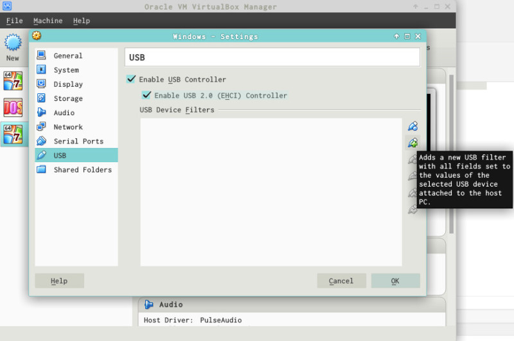Maximize the Settings dialog

pos(407,36)
